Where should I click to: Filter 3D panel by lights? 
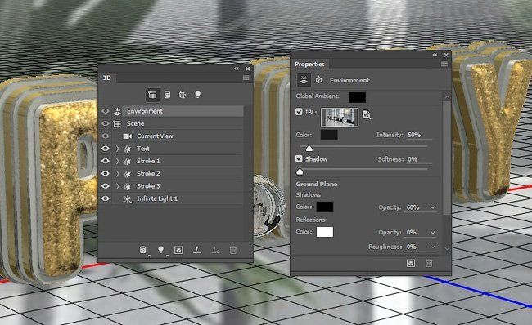pyautogui.click(x=197, y=95)
